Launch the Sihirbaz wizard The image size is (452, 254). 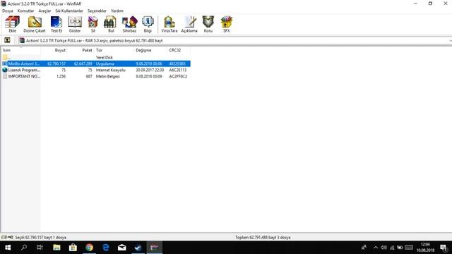(x=129, y=24)
